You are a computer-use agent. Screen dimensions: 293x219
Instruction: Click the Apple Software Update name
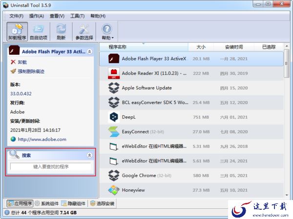coord(146,88)
